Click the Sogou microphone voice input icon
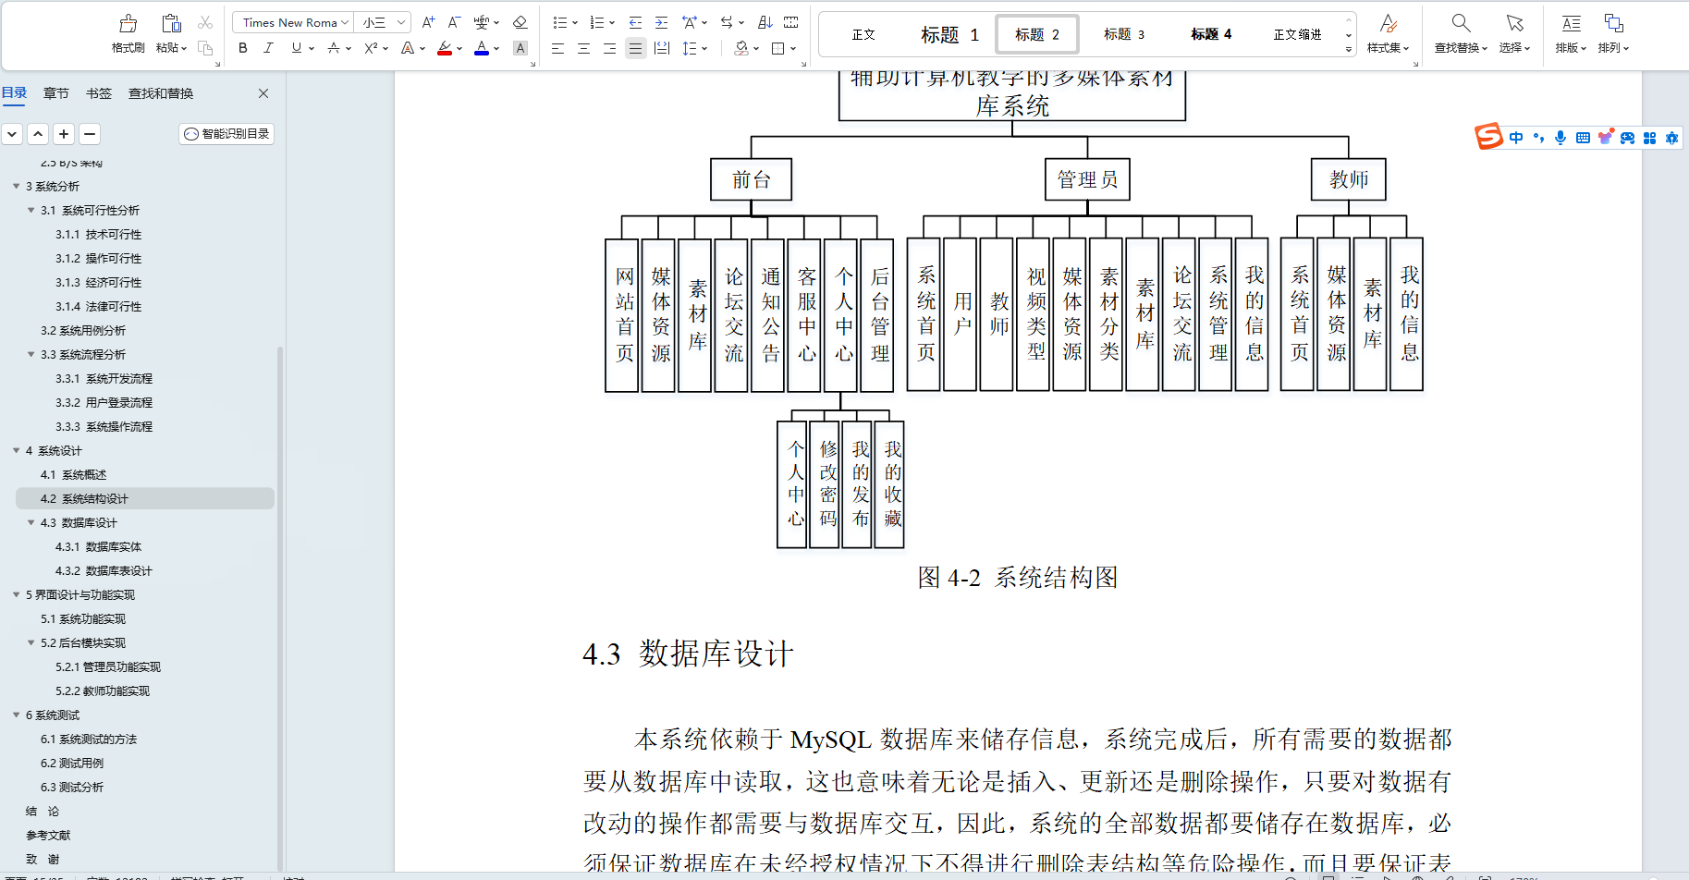1689x880 pixels. click(x=1560, y=138)
